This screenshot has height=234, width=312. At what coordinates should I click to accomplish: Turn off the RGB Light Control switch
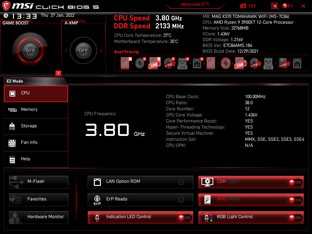point(295,218)
